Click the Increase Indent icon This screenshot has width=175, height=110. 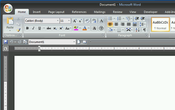click(x=143, y=18)
